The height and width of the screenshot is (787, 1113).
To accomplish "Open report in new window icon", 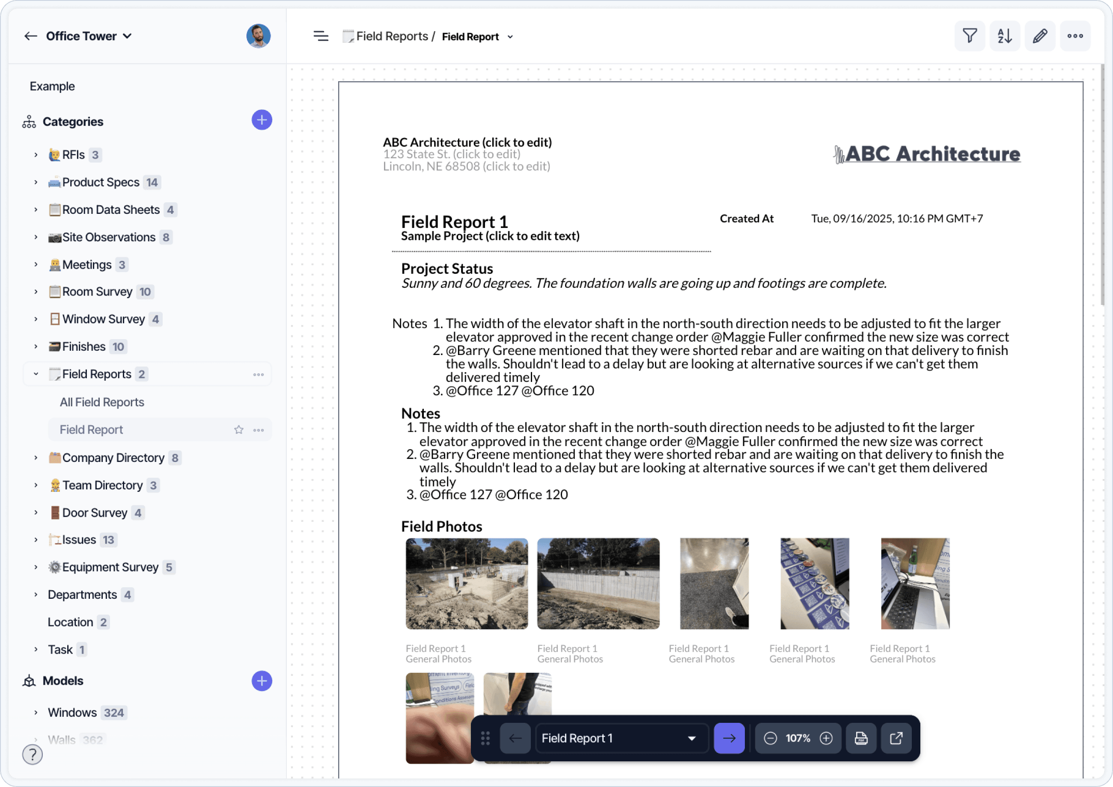I will pos(896,738).
